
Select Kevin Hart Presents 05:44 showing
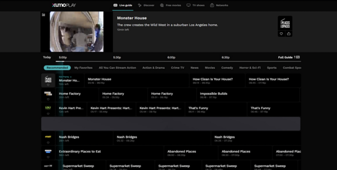[160, 109]
